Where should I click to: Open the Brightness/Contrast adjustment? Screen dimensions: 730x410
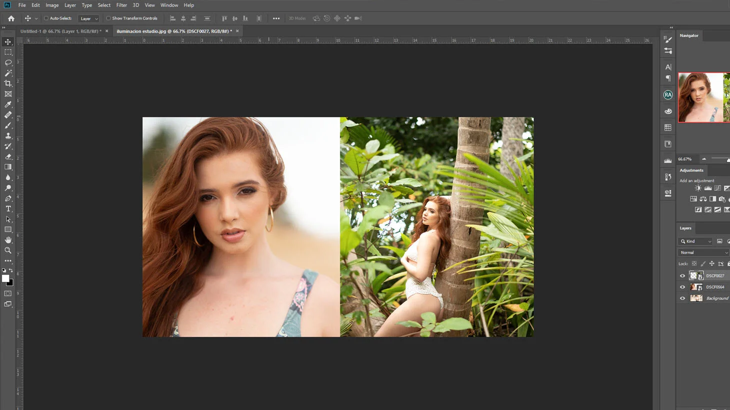[698, 188]
